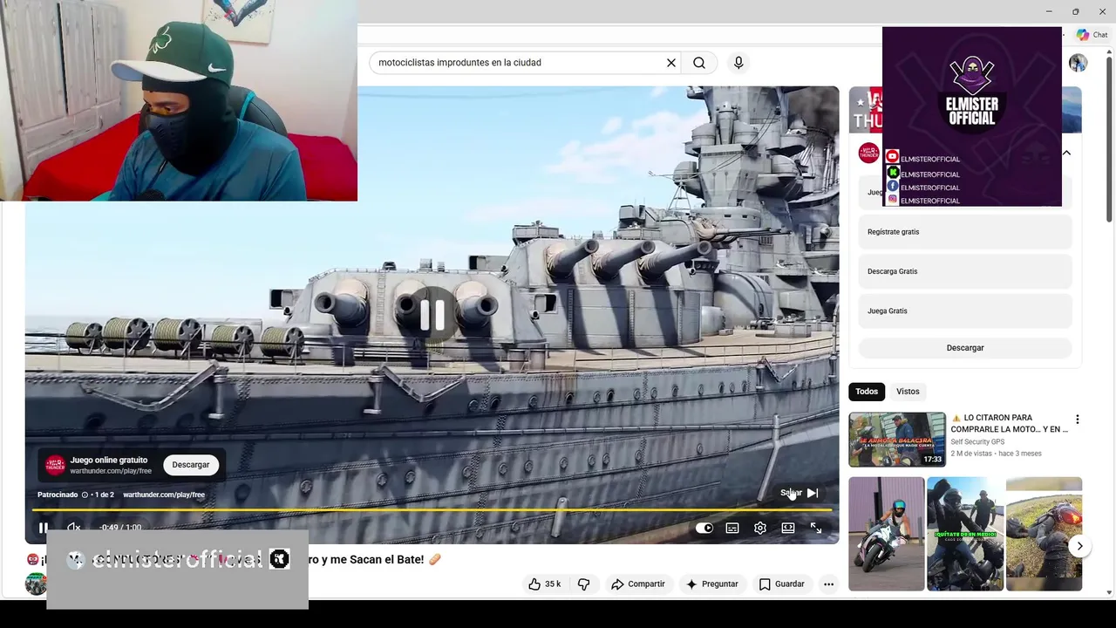Click the 'Juego online gratuito' ad title
Screen dimensions: 1116x628
(109, 460)
